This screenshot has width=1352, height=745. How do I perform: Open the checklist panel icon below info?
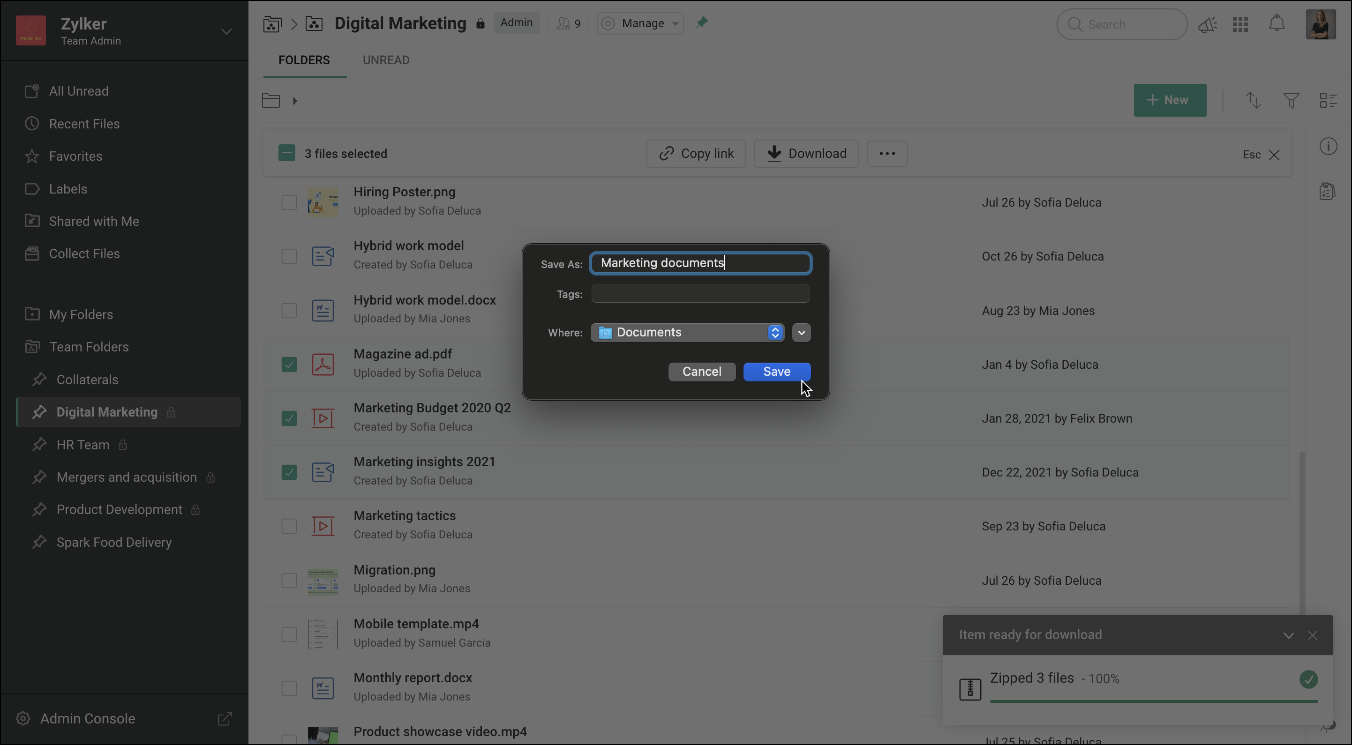point(1327,191)
